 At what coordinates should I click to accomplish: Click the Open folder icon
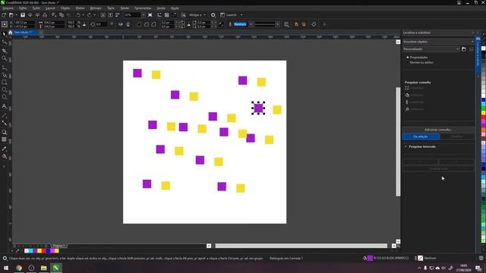11,15
